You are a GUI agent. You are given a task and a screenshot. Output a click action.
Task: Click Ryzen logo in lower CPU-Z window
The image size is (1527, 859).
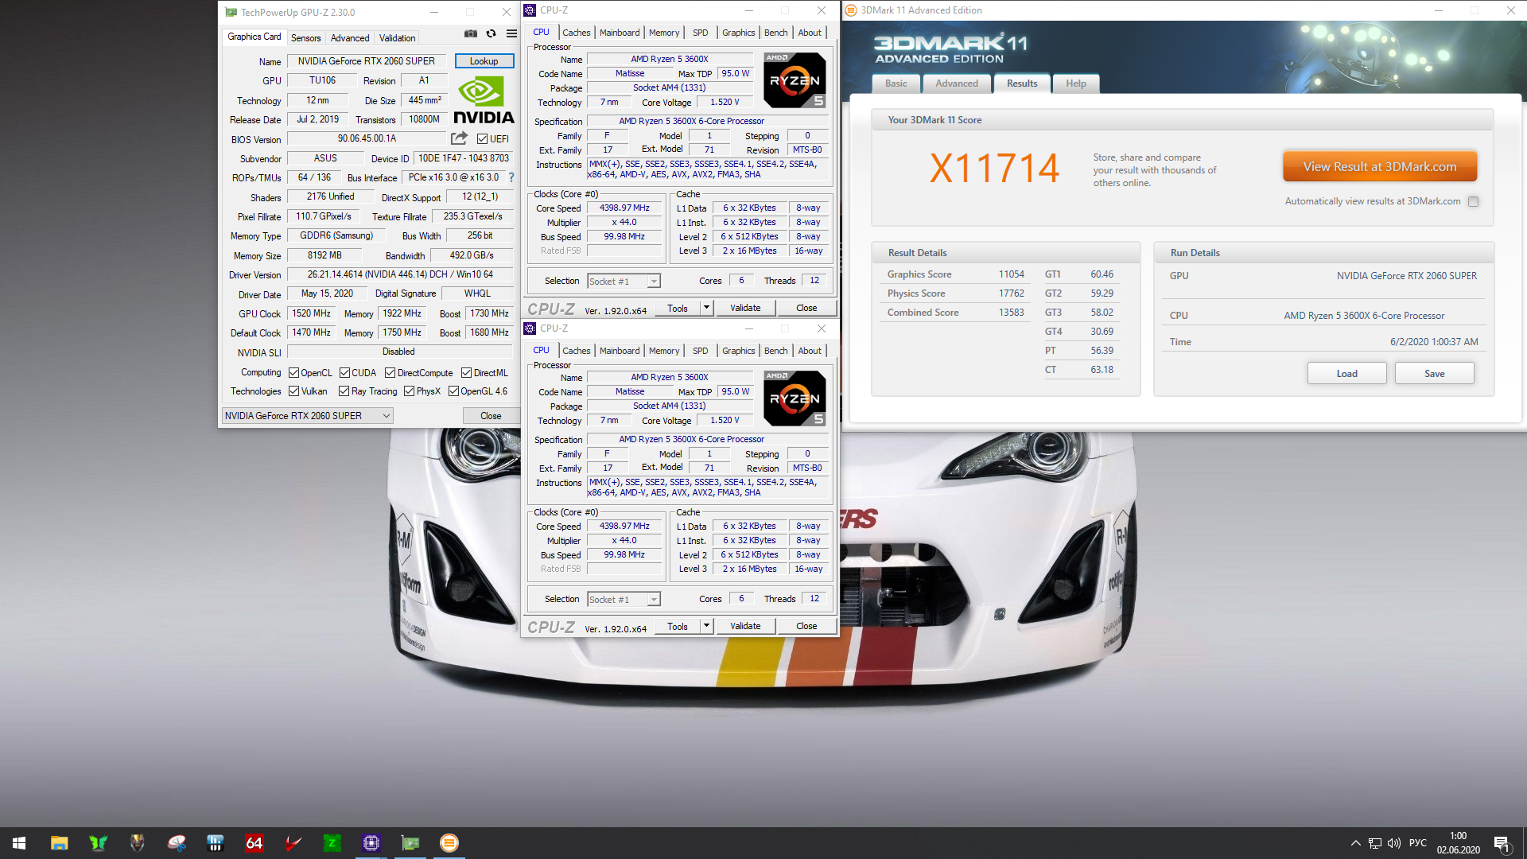point(795,398)
